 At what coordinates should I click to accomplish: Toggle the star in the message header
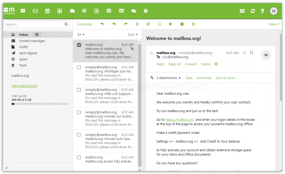(x=244, y=53)
